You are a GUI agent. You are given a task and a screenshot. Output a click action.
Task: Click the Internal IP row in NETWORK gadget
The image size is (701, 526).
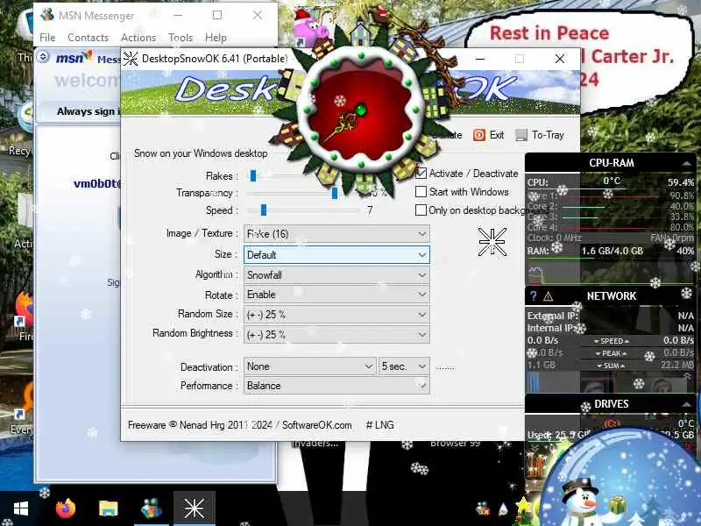coord(611,328)
